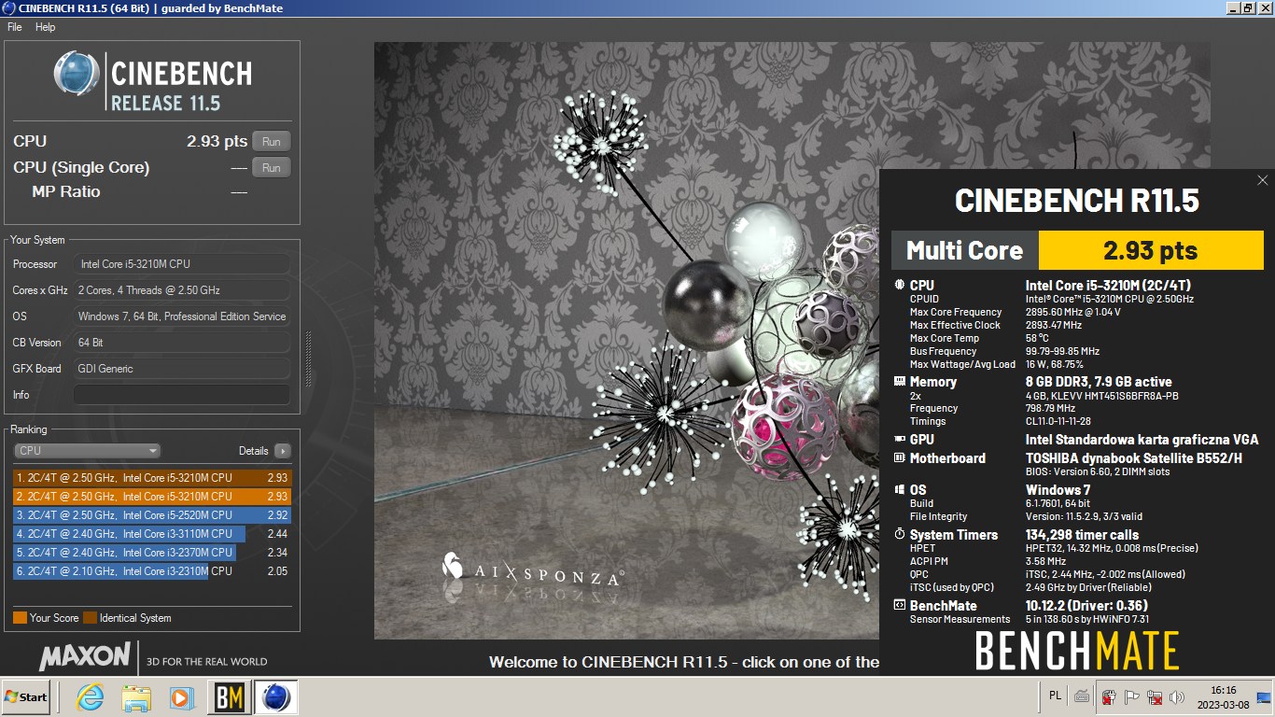
Task: Open the Windows Start menu
Action: [26, 696]
